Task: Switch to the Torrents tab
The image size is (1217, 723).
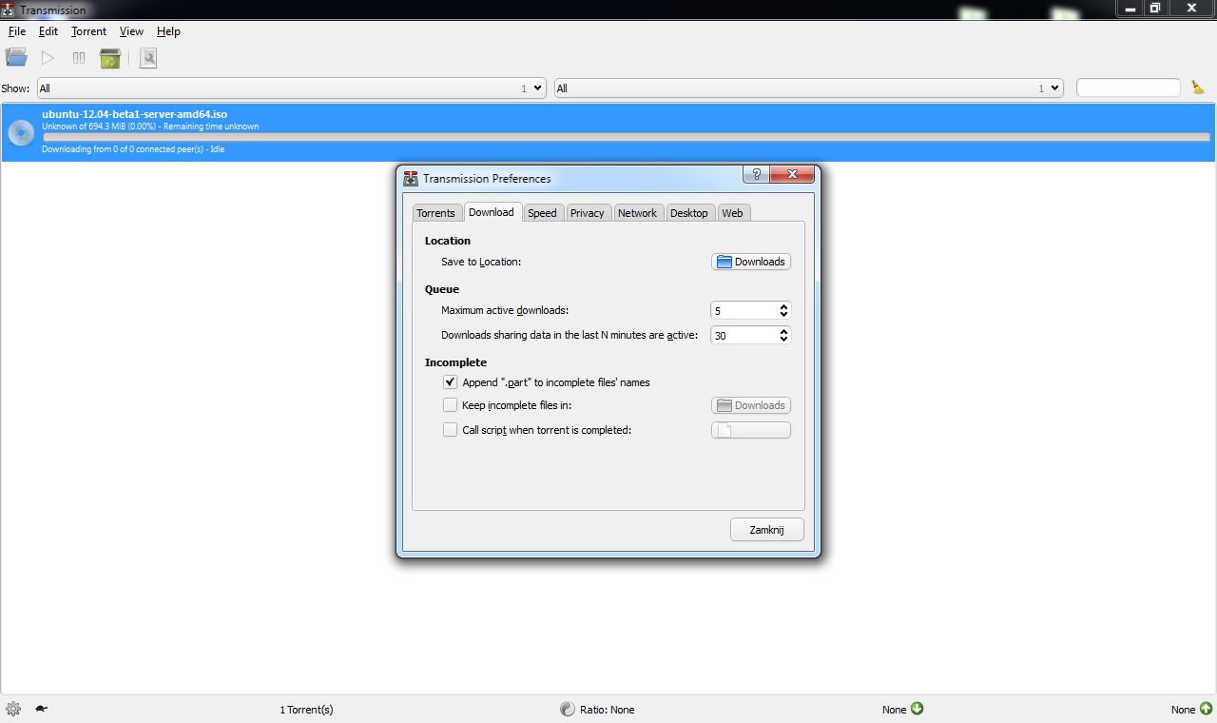Action: point(436,213)
